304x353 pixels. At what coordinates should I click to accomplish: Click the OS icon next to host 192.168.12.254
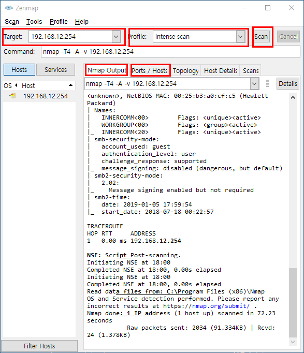[x=12, y=96]
